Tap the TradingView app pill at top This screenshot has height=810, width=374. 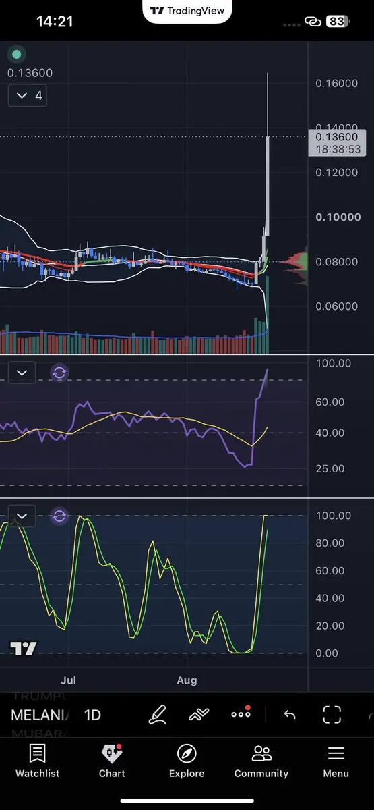coord(187,11)
